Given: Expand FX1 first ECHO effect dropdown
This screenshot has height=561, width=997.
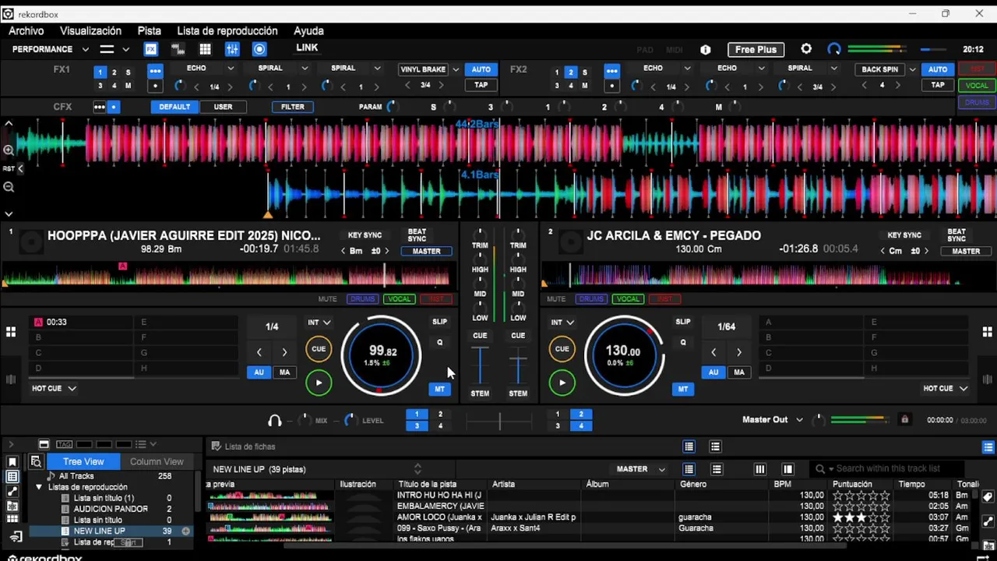Looking at the screenshot, I should click(230, 69).
